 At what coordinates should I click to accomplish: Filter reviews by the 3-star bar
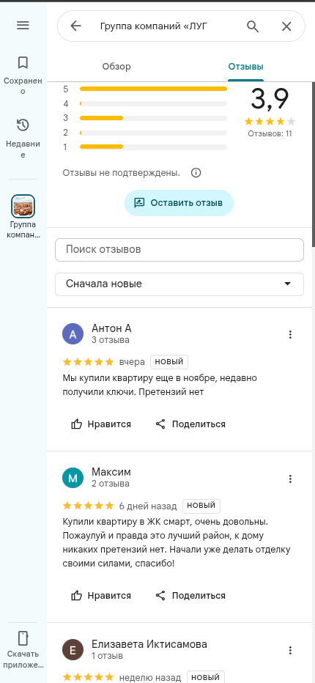[x=153, y=118]
